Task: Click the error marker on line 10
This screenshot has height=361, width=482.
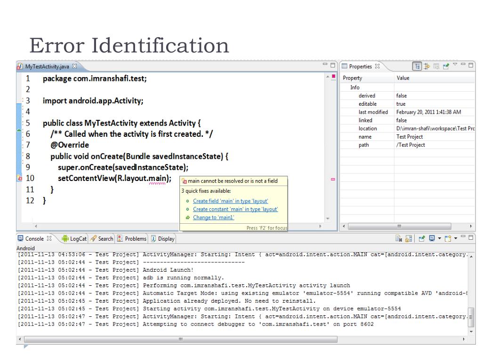Action: pyautogui.click(x=19, y=178)
